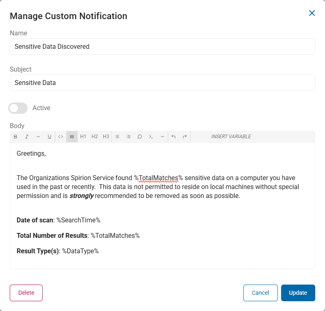
Task: Insert a blockquote
Action: tap(140, 137)
